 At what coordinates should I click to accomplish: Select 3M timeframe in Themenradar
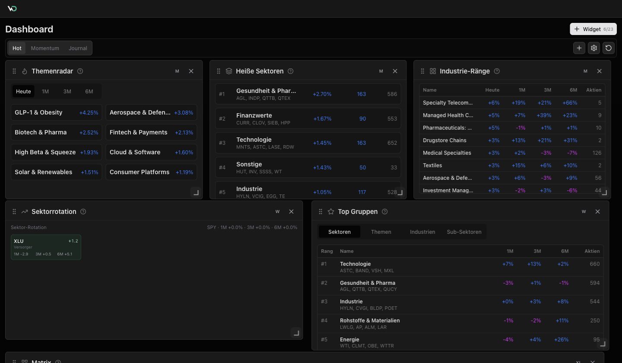click(67, 91)
